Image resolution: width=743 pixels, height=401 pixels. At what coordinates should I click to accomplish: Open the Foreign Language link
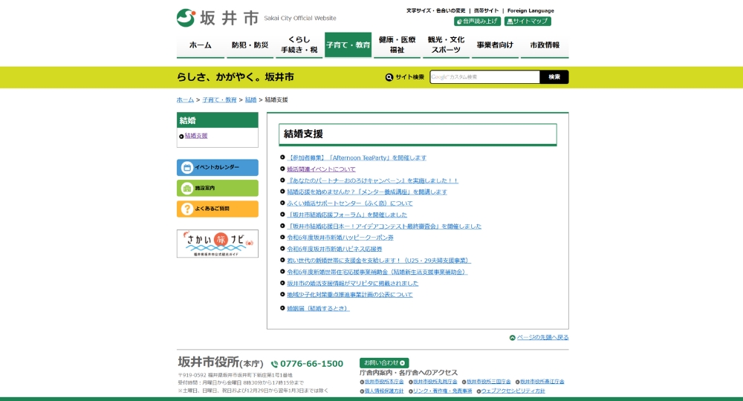(x=531, y=10)
